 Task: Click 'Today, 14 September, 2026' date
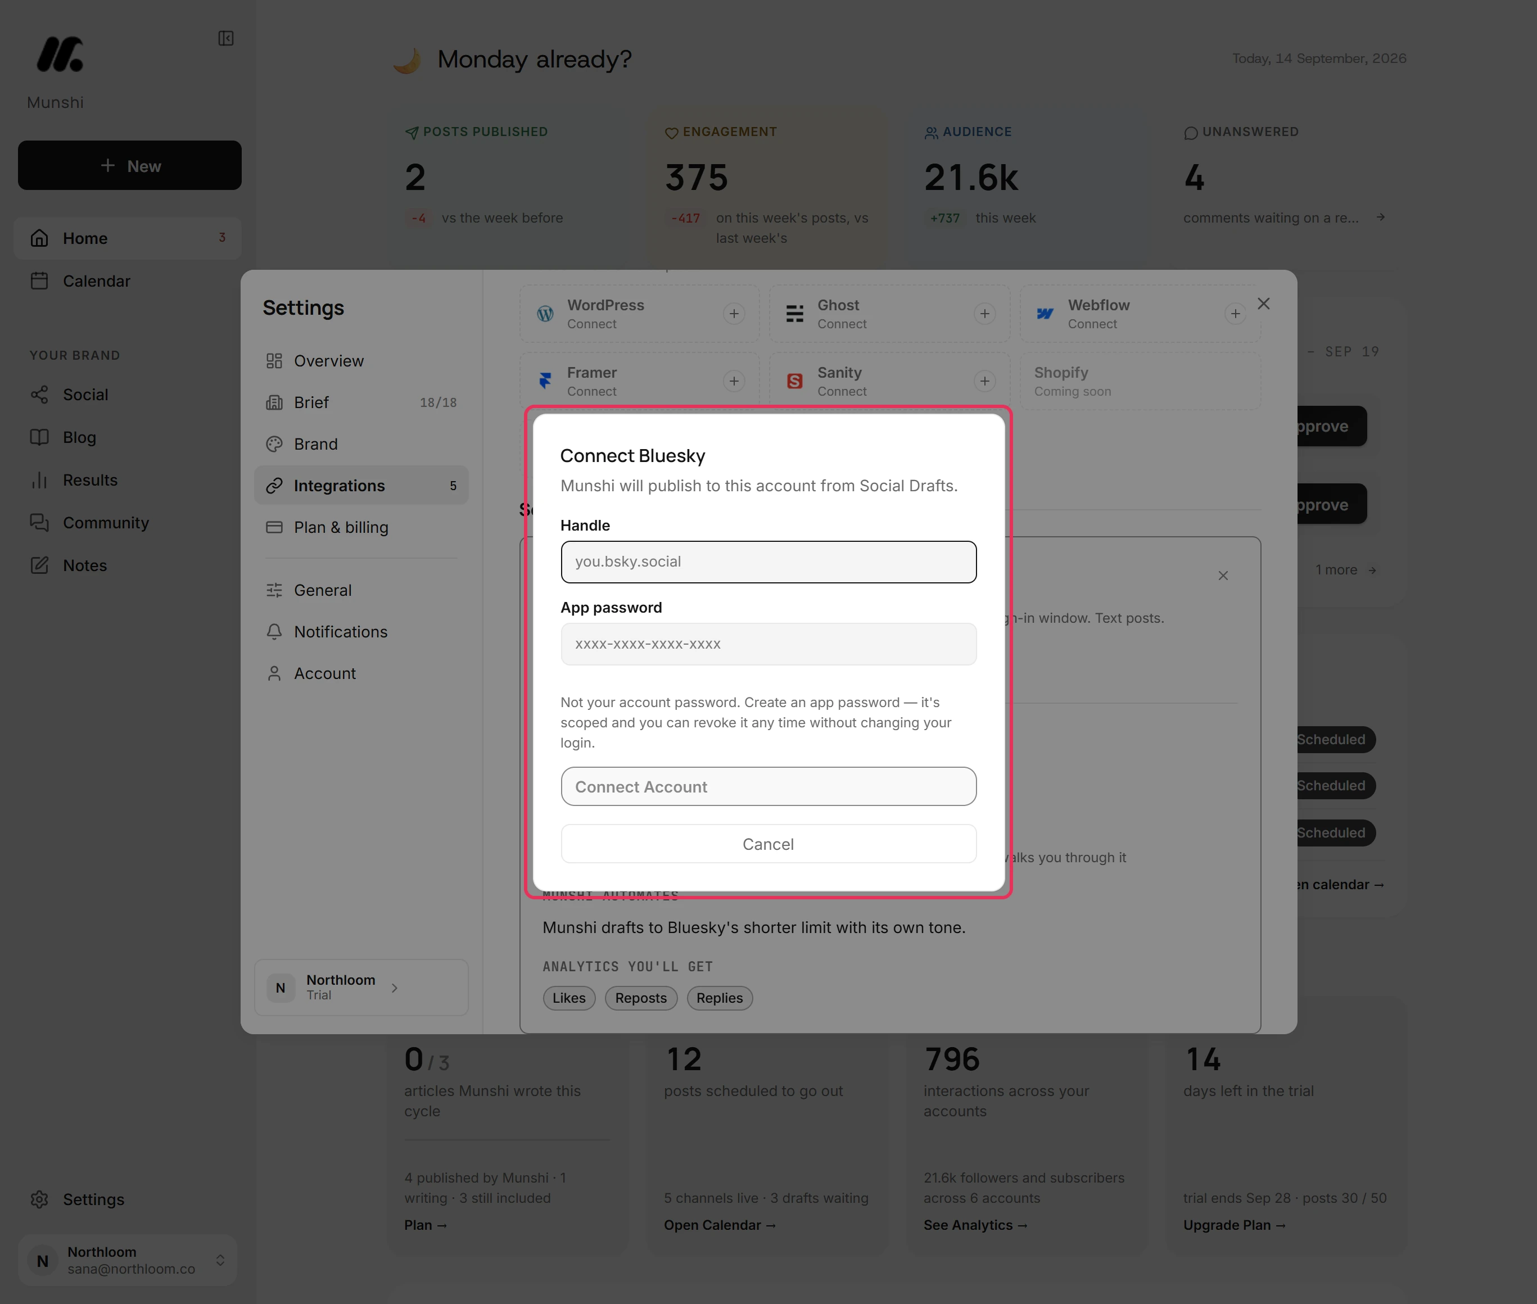click(1319, 58)
